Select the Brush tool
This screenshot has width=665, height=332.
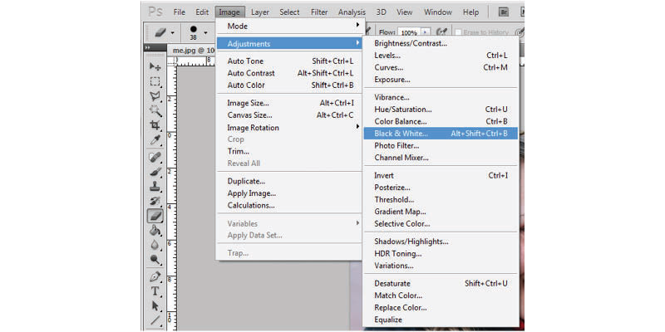tap(155, 173)
